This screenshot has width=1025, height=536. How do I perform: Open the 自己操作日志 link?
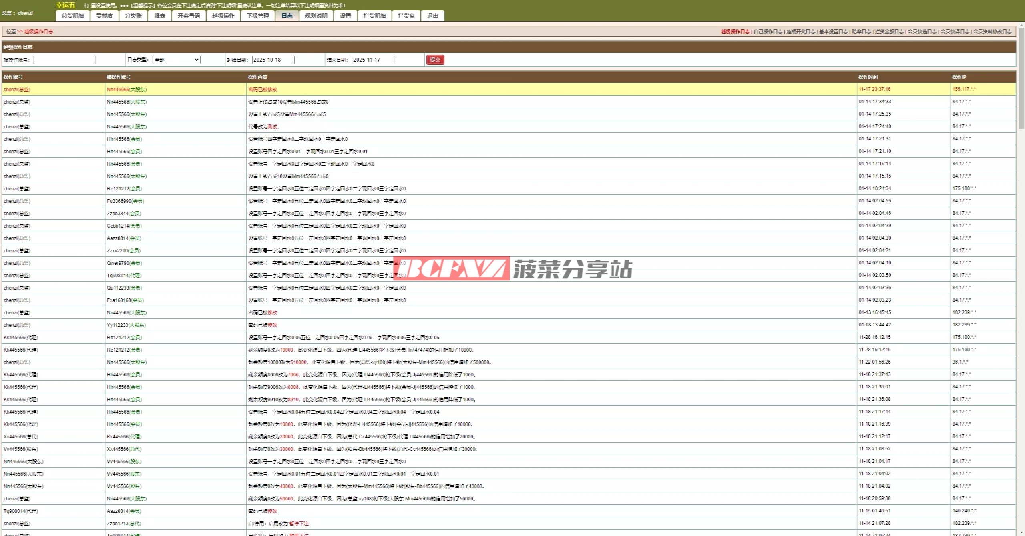tap(768, 31)
